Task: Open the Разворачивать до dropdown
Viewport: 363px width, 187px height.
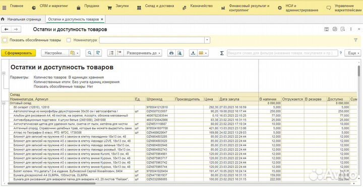Action: tap(143, 53)
